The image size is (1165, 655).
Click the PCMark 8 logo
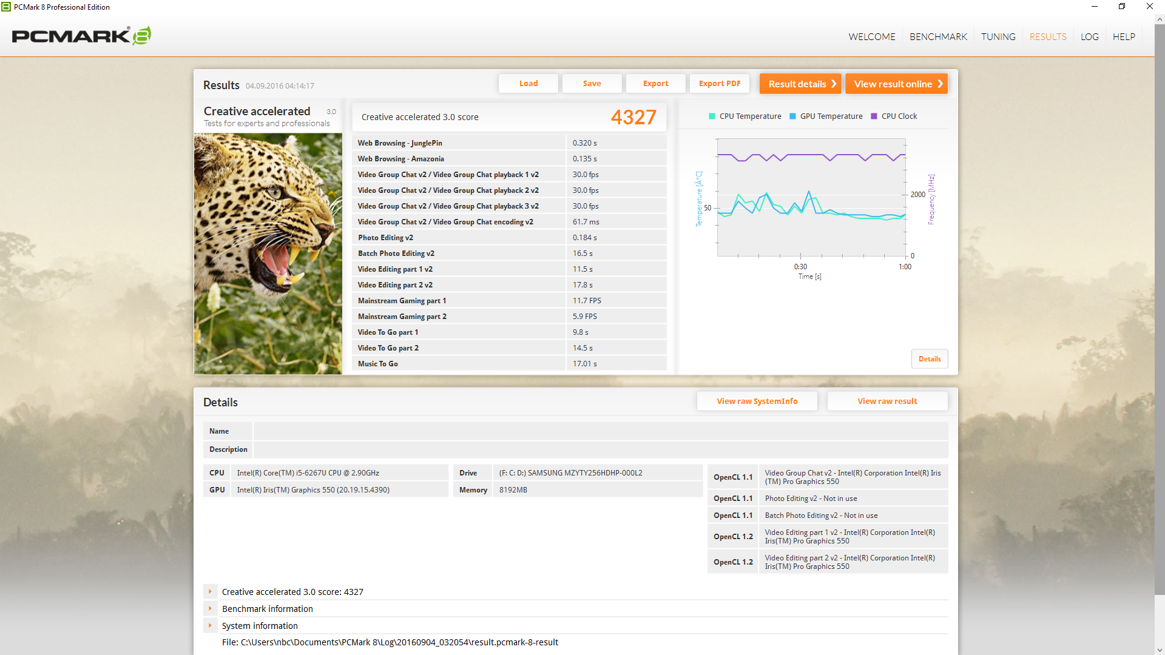click(x=81, y=36)
